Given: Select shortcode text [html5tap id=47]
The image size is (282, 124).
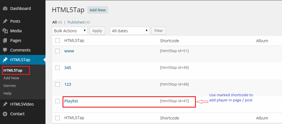Looking at the screenshot, I should click(174, 101).
